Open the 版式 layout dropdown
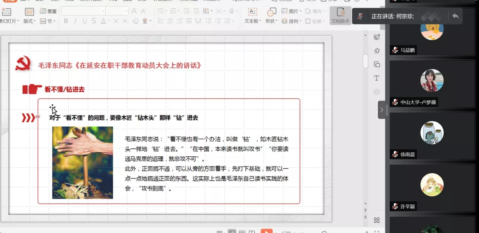The height and width of the screenshot is (233, 479). click(x=29, y=21)
